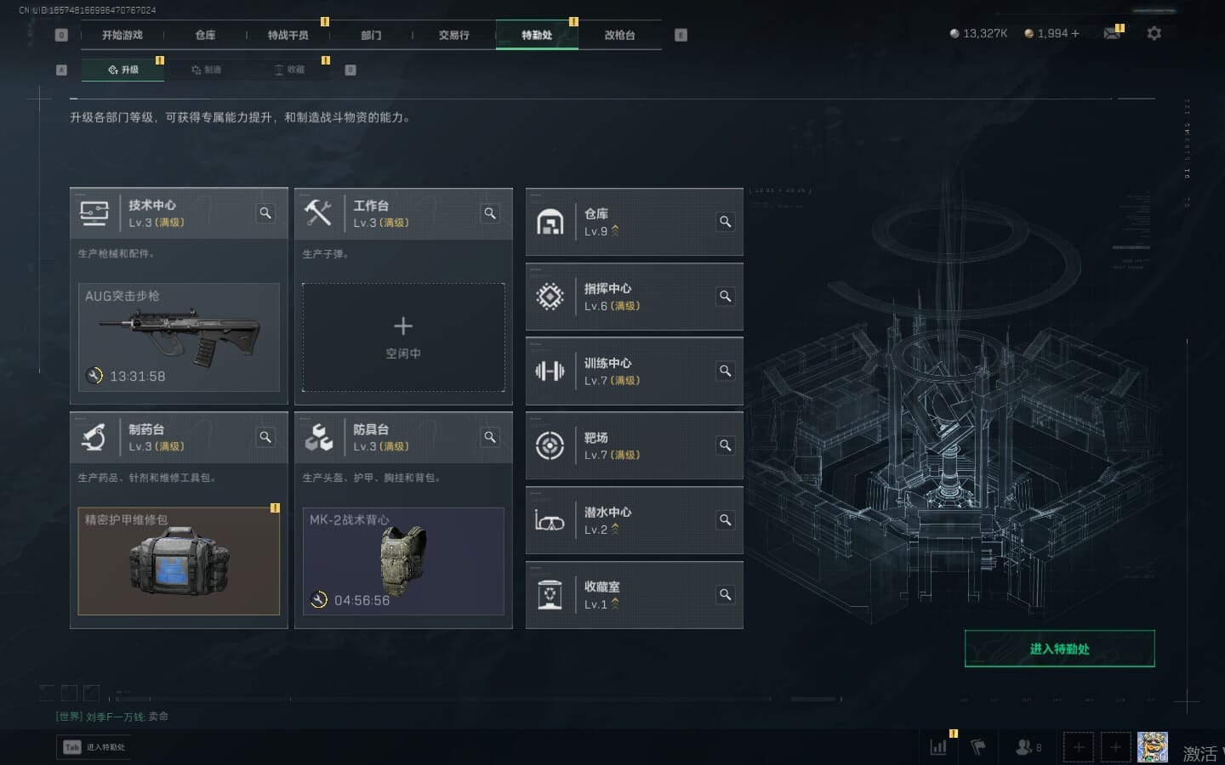1225x765 pixels.
Task: Add production in idle 空闲中 slot
Action: [x=403, y=337]
